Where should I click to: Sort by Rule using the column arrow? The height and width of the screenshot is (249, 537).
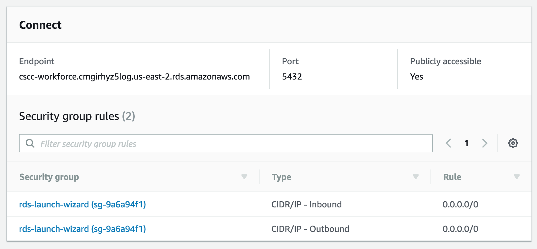[x=516, y=177]
